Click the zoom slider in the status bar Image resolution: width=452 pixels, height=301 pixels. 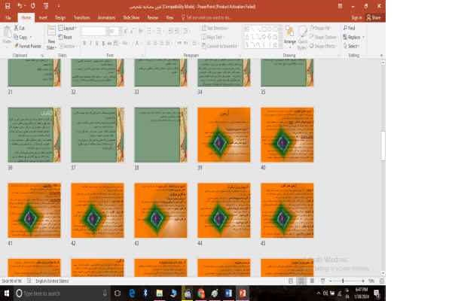343,281
